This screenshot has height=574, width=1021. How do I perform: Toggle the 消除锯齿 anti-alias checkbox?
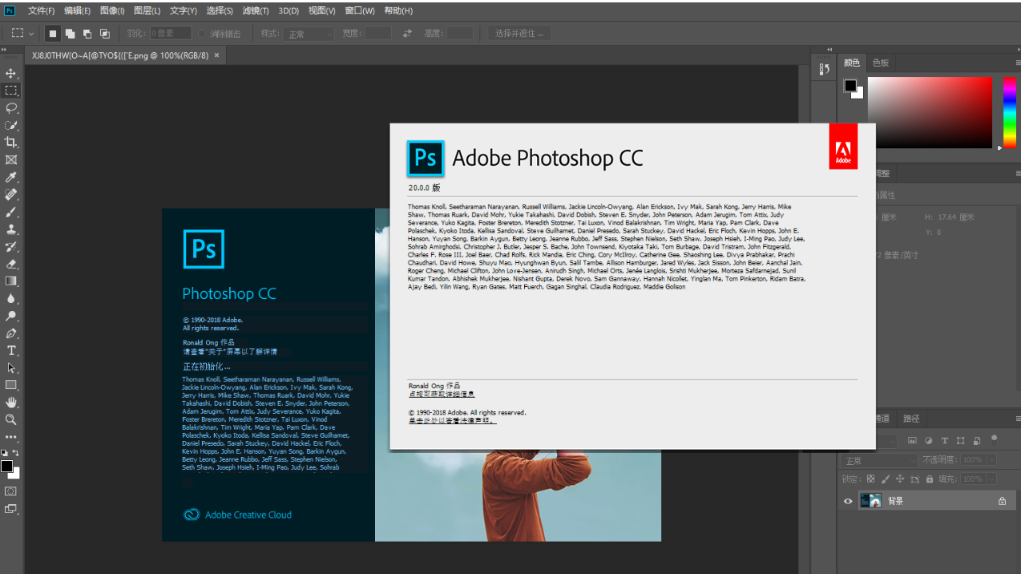(x=202, y=34)
